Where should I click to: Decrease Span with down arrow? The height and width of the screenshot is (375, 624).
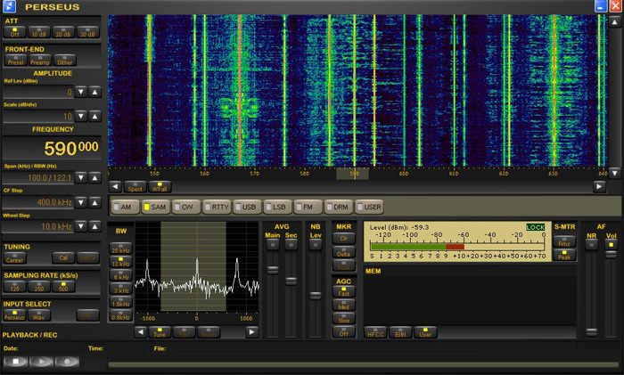(81, 177)
